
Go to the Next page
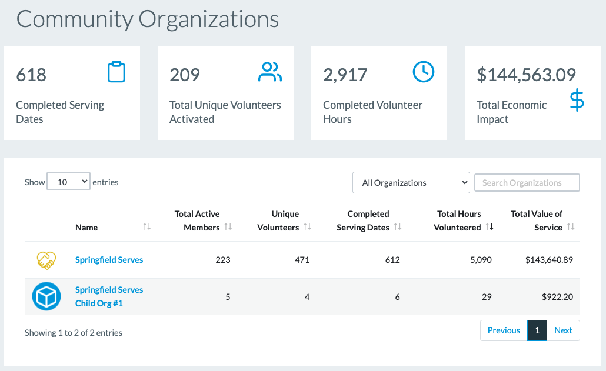click(x=563, y=330)
